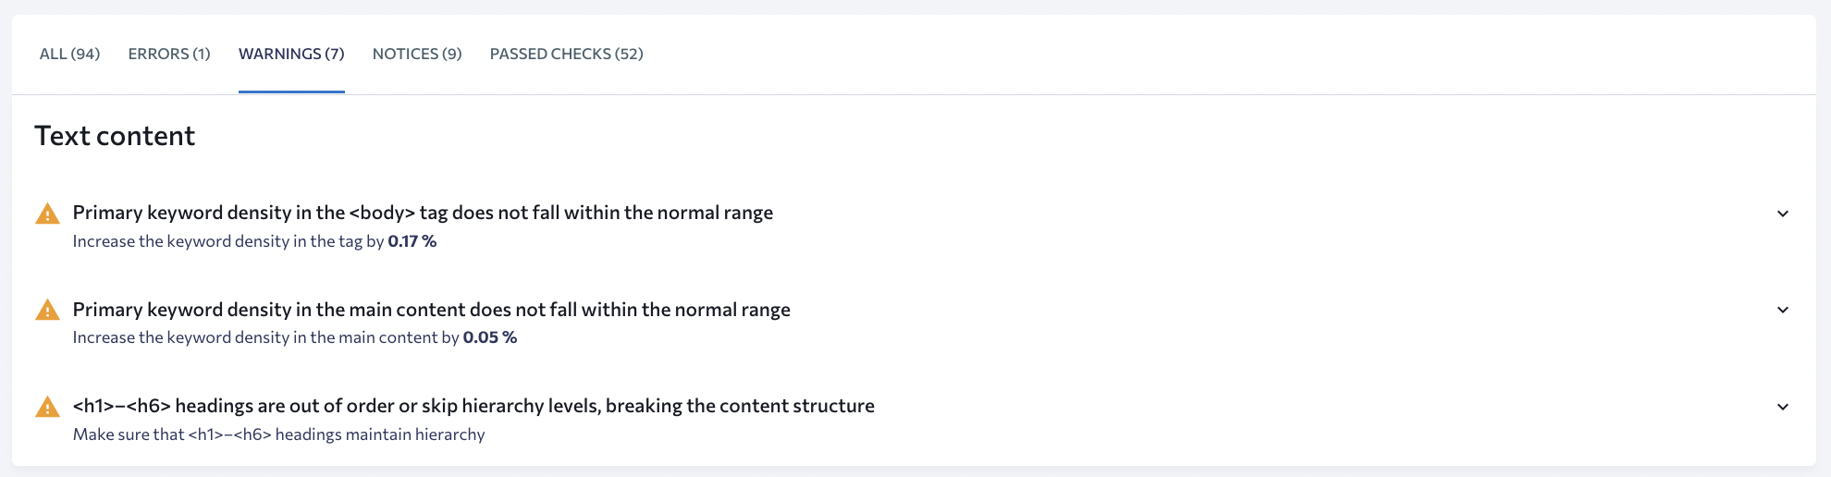The height and width of the screenshot is (477, 1831).
Task: Click the body tag keyword density warning title
Action: click(423, 213)
